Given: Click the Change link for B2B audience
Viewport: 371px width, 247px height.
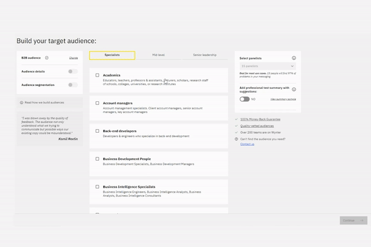Looking at the screenshot, I should click(74, 58).
